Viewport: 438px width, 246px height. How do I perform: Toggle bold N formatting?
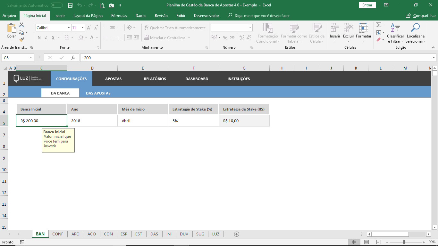tap(39, 37)
